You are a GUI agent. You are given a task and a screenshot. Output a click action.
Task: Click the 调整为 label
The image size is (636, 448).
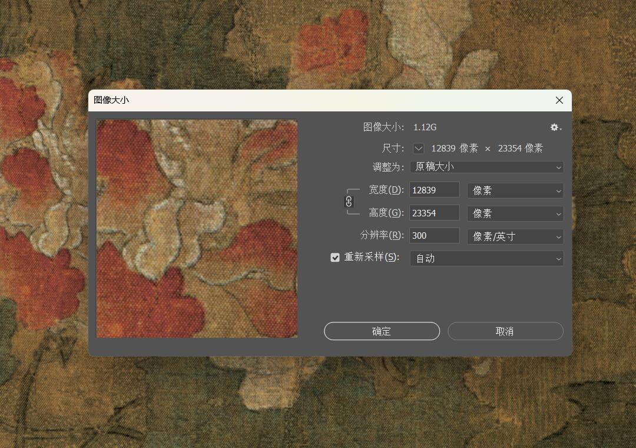coord(388,167)
